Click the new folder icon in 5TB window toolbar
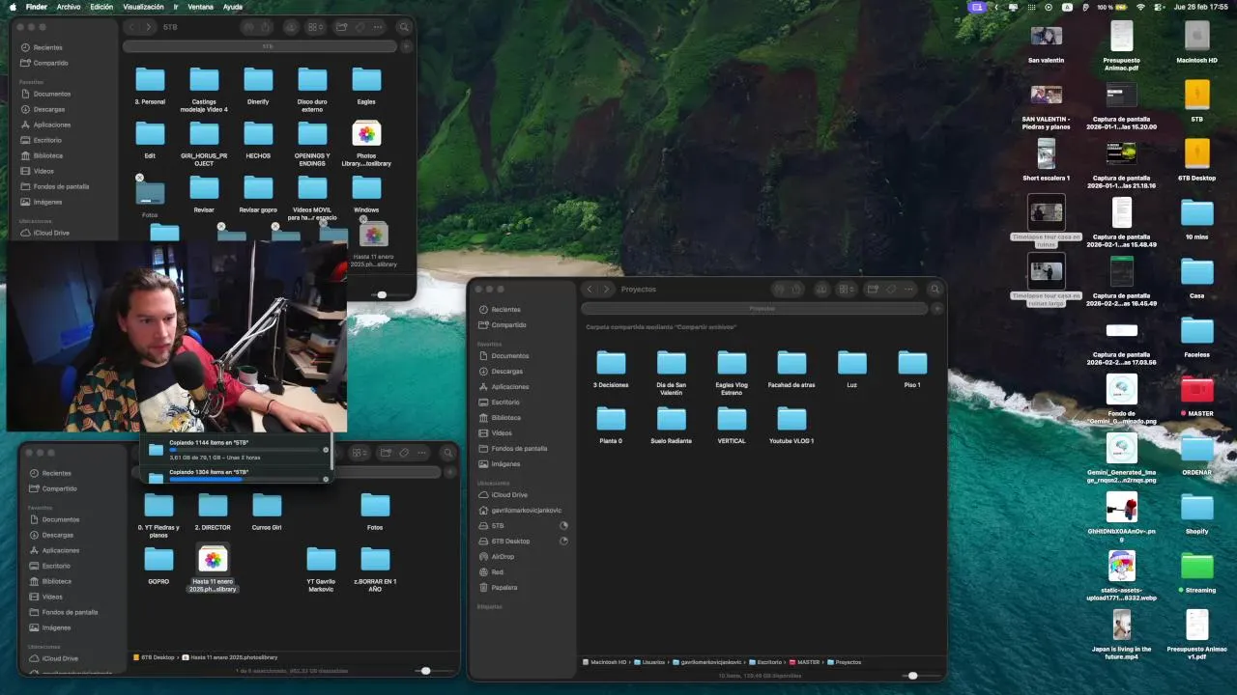1237x695 pixels. 342,27
